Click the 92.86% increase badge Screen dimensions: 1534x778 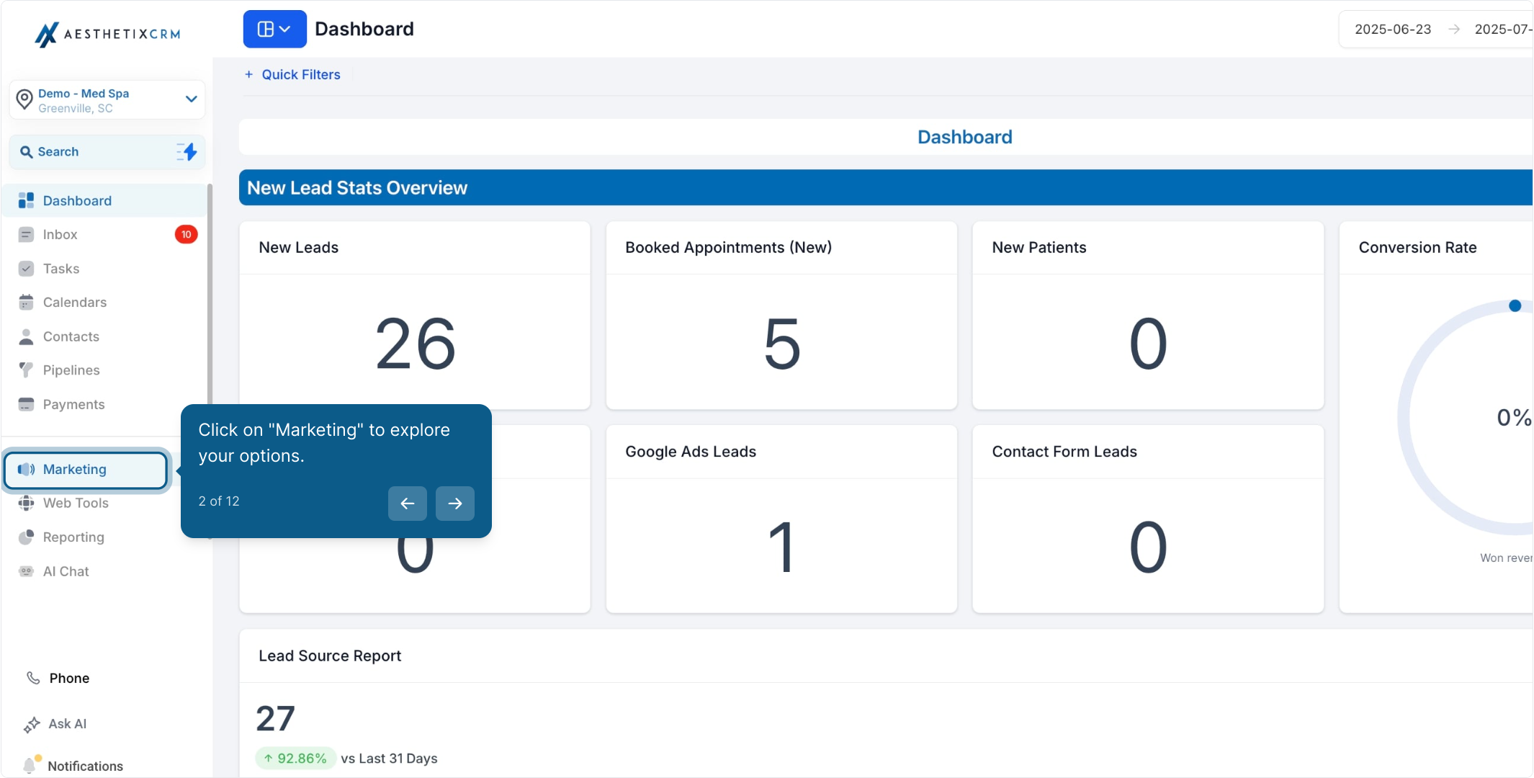pos(295,758)
